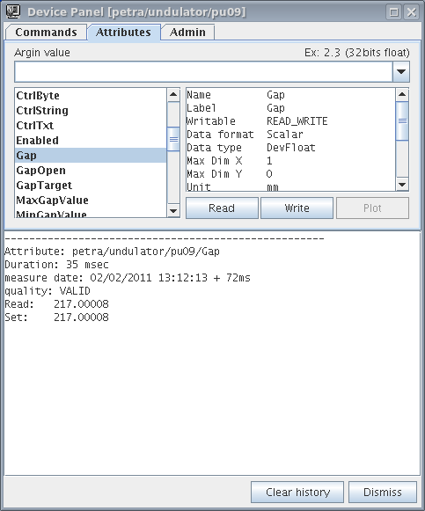
Task: Click the Label Gap property row
Action: point(236,108)
